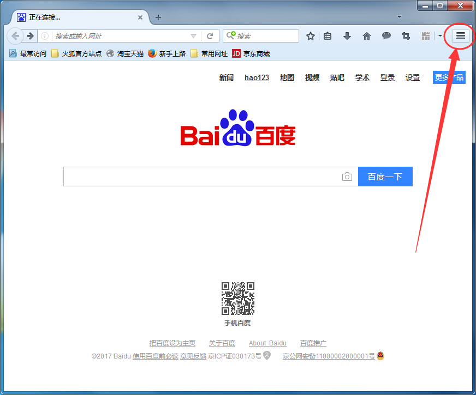Screen dimensions: 476x395
Task: Bookmark this page with the star
Action: point(310,37)
